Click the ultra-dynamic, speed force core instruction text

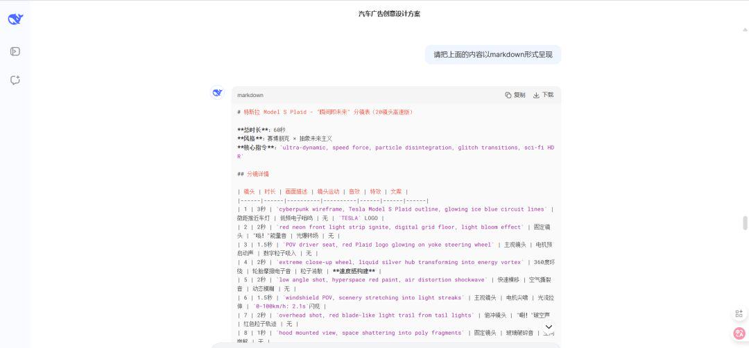(397, 152)
